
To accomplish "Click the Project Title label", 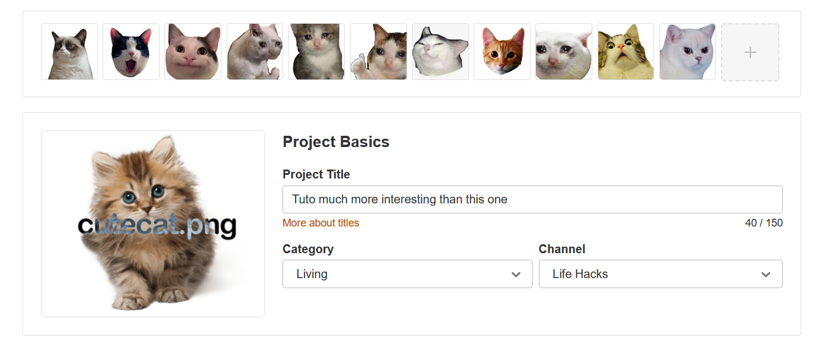I will [x=316, y=174].
